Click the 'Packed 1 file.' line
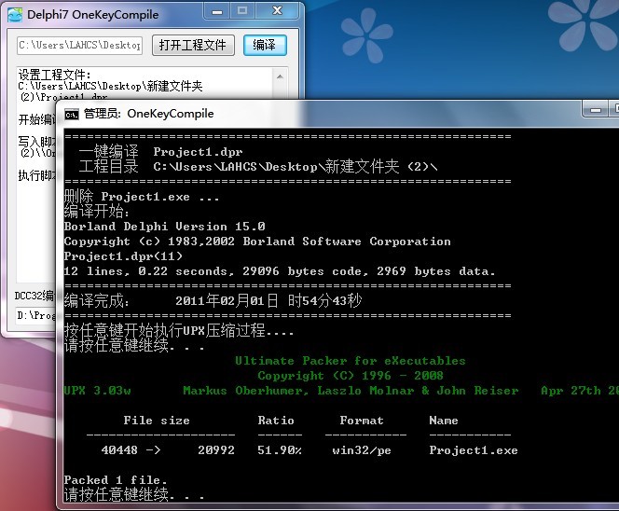Image resolution: width=619 pixels, height=511 pixels. click(116, 480)
